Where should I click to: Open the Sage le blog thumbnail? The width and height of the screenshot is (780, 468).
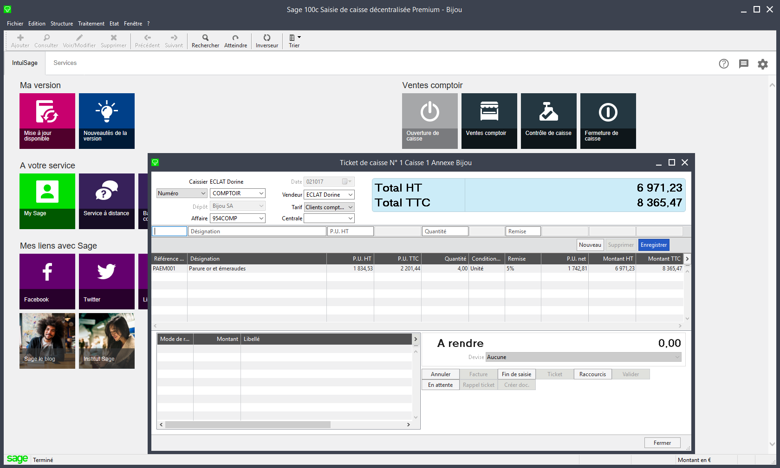(x=47, y=341)
